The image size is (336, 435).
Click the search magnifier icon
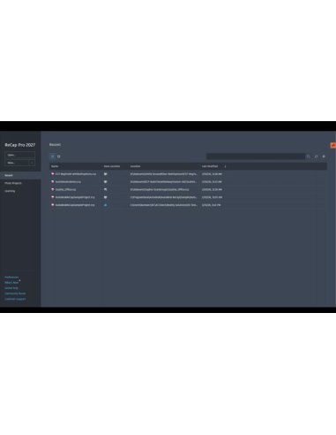309,156
